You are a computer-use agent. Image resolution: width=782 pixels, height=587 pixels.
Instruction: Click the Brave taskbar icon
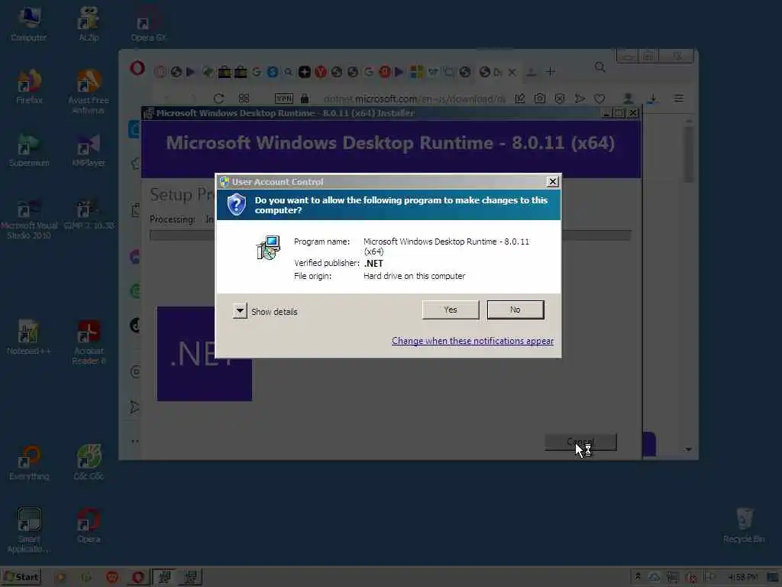point(112,578)
